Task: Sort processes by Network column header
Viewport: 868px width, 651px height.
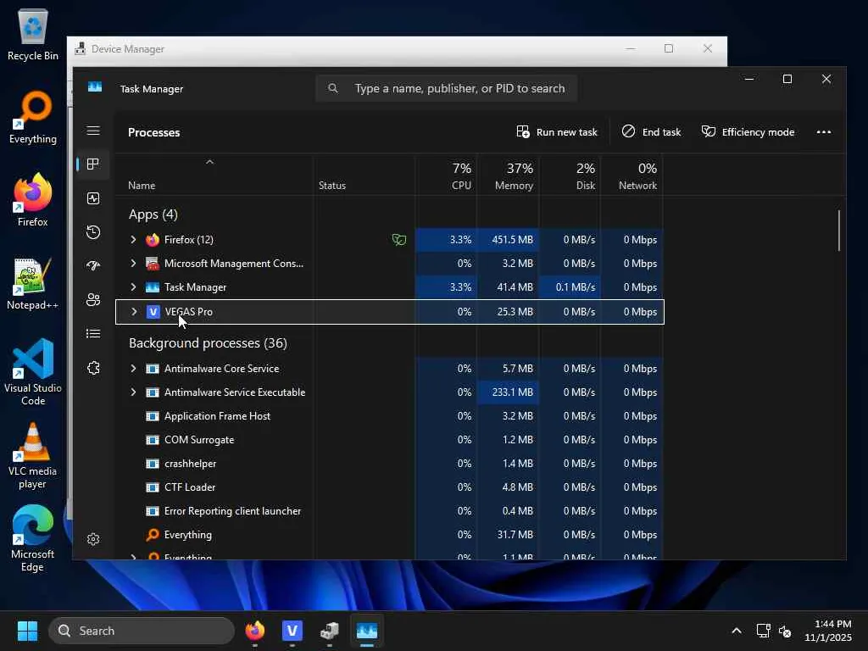Action: click(x=632, y=175)
